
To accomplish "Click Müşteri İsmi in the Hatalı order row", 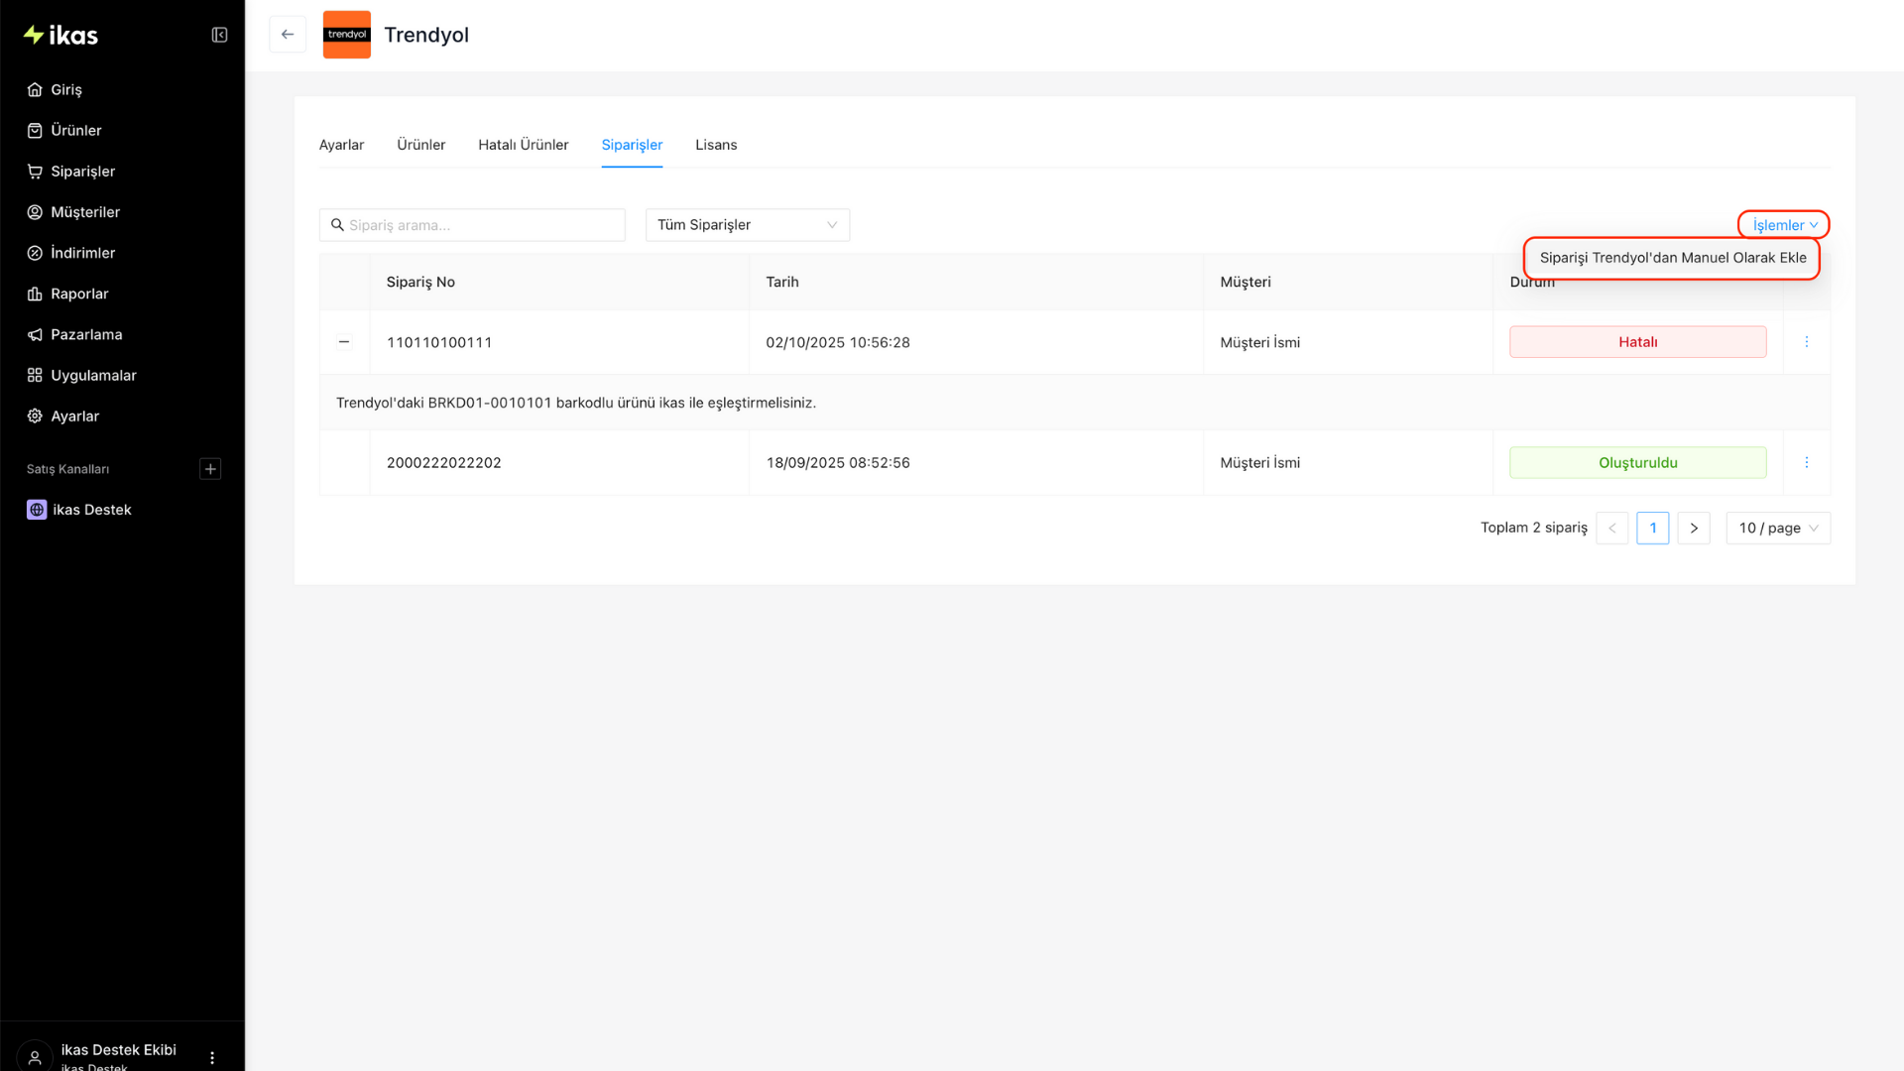I will (x=1259, y=342).
